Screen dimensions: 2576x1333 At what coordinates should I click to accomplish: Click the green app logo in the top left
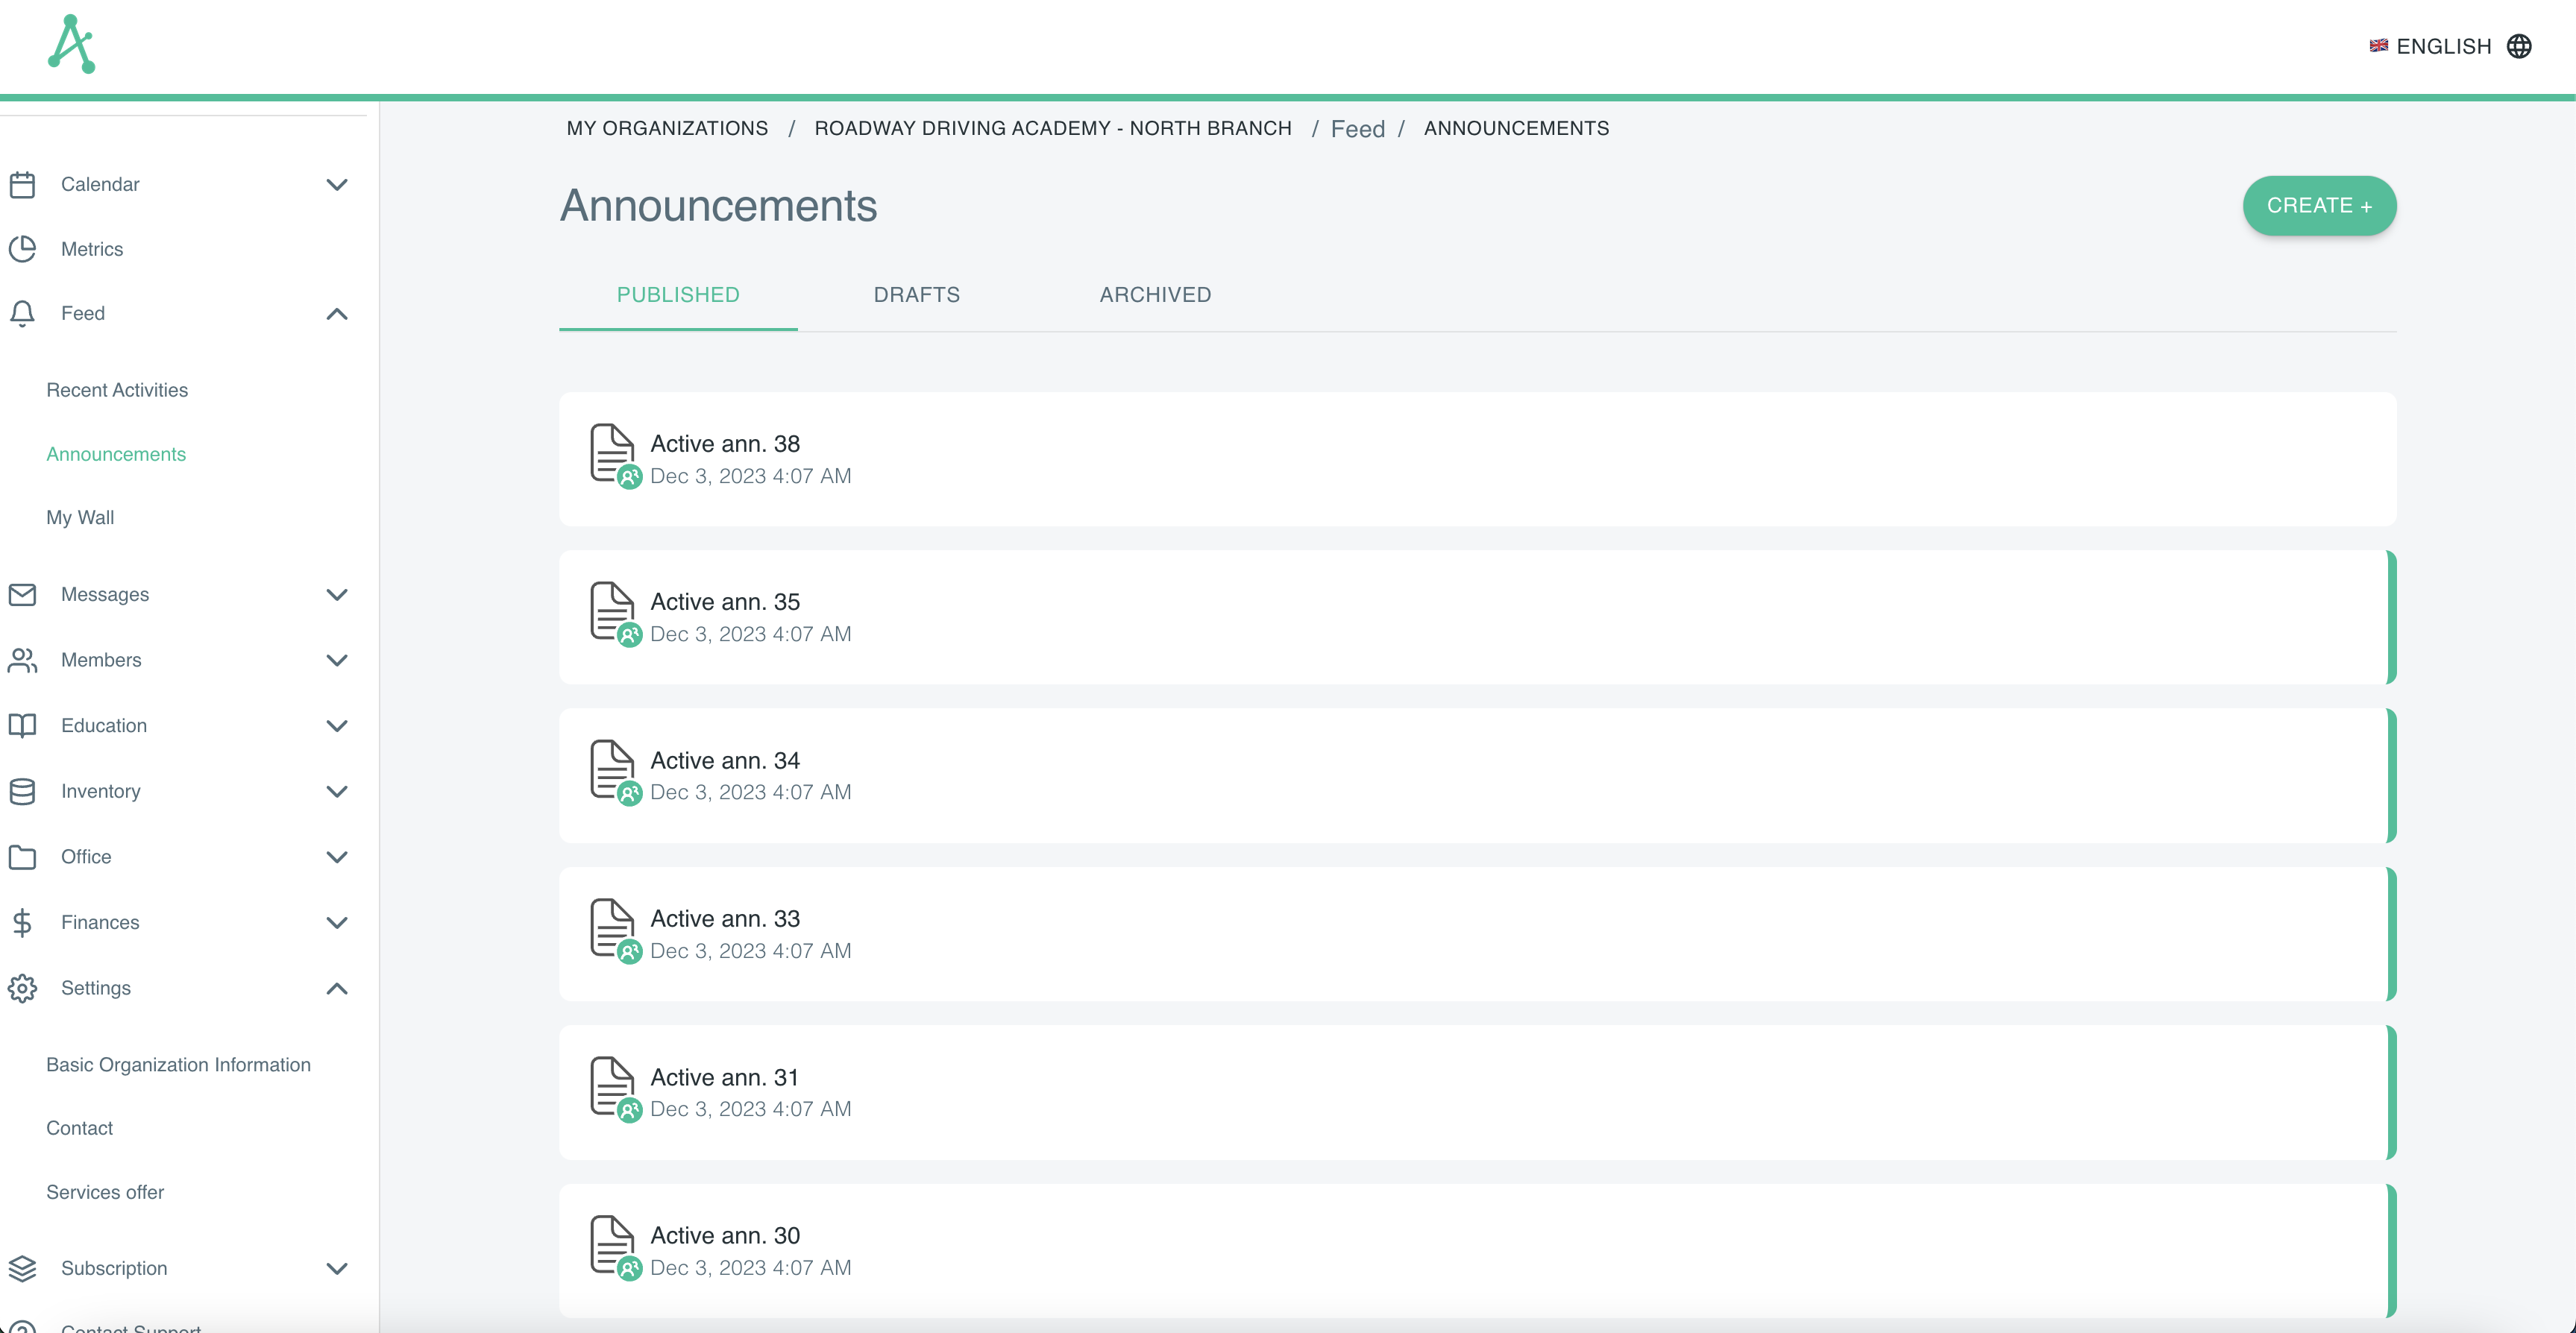click(71, 44)
